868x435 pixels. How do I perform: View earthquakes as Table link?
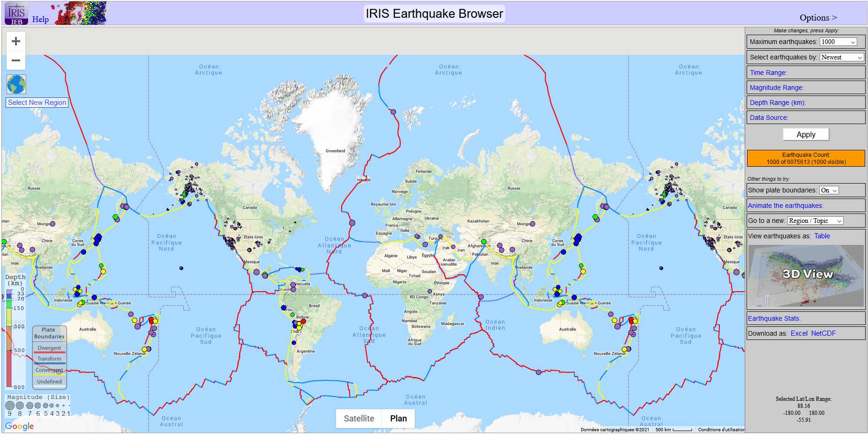coord(822,236)
